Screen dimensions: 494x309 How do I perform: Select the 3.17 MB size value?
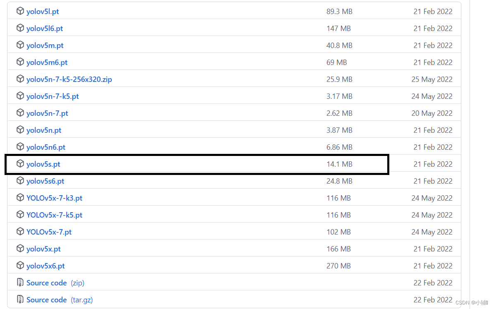tap(339, 96)
